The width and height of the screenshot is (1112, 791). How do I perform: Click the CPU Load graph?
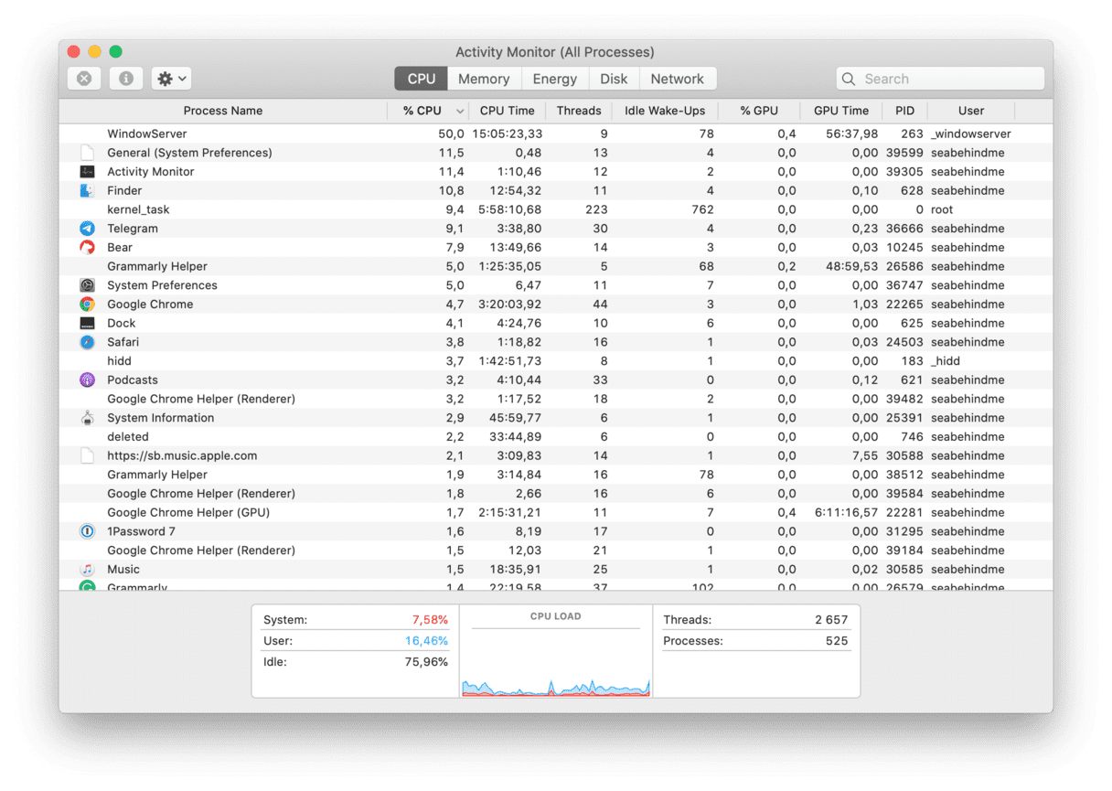point(556,661)
